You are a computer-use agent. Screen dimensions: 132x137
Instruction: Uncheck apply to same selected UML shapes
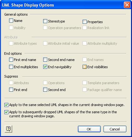(6, 105)
